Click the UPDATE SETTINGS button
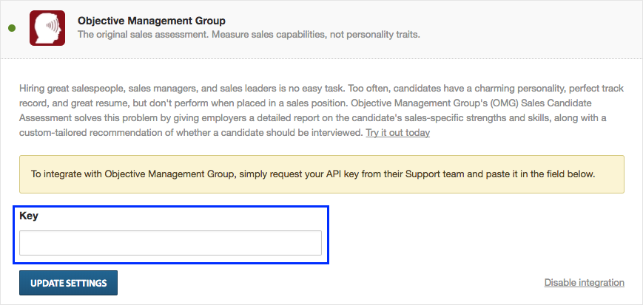 (x=69, y=283)
